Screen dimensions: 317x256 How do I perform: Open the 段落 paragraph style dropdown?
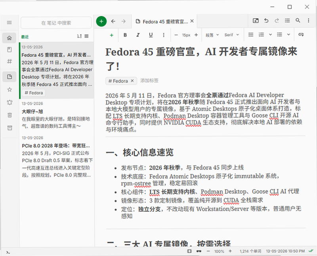pyautogui.click(x=212, y=35)
